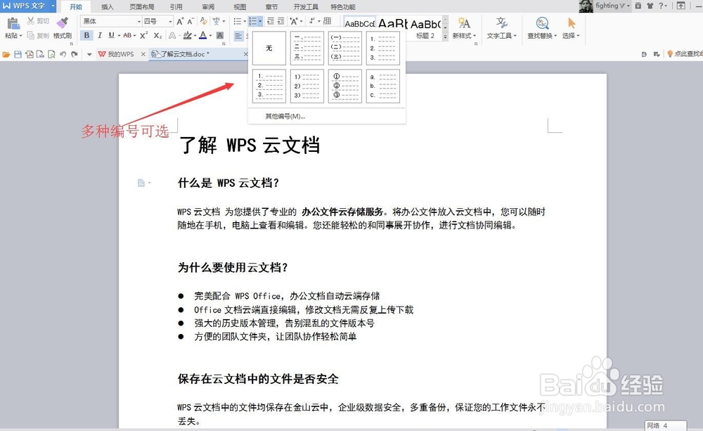The height and width of the screenshot is (431, 703).
Task: Click the Cut (剪切) scissors icon
Action: tap(30, 20)
